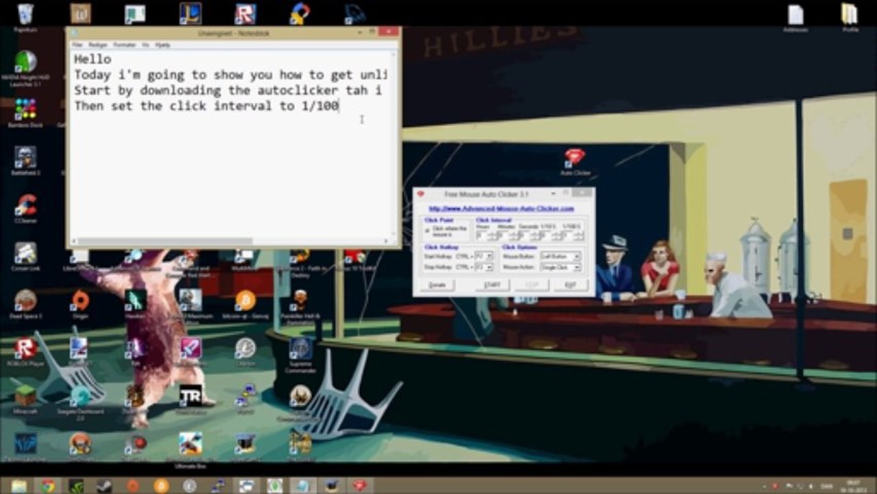Viewport: 877px width, 494px height.
Task: Click the 'Hello' line in Notepad
Action: pyautogui.click(x=93, y=60)
